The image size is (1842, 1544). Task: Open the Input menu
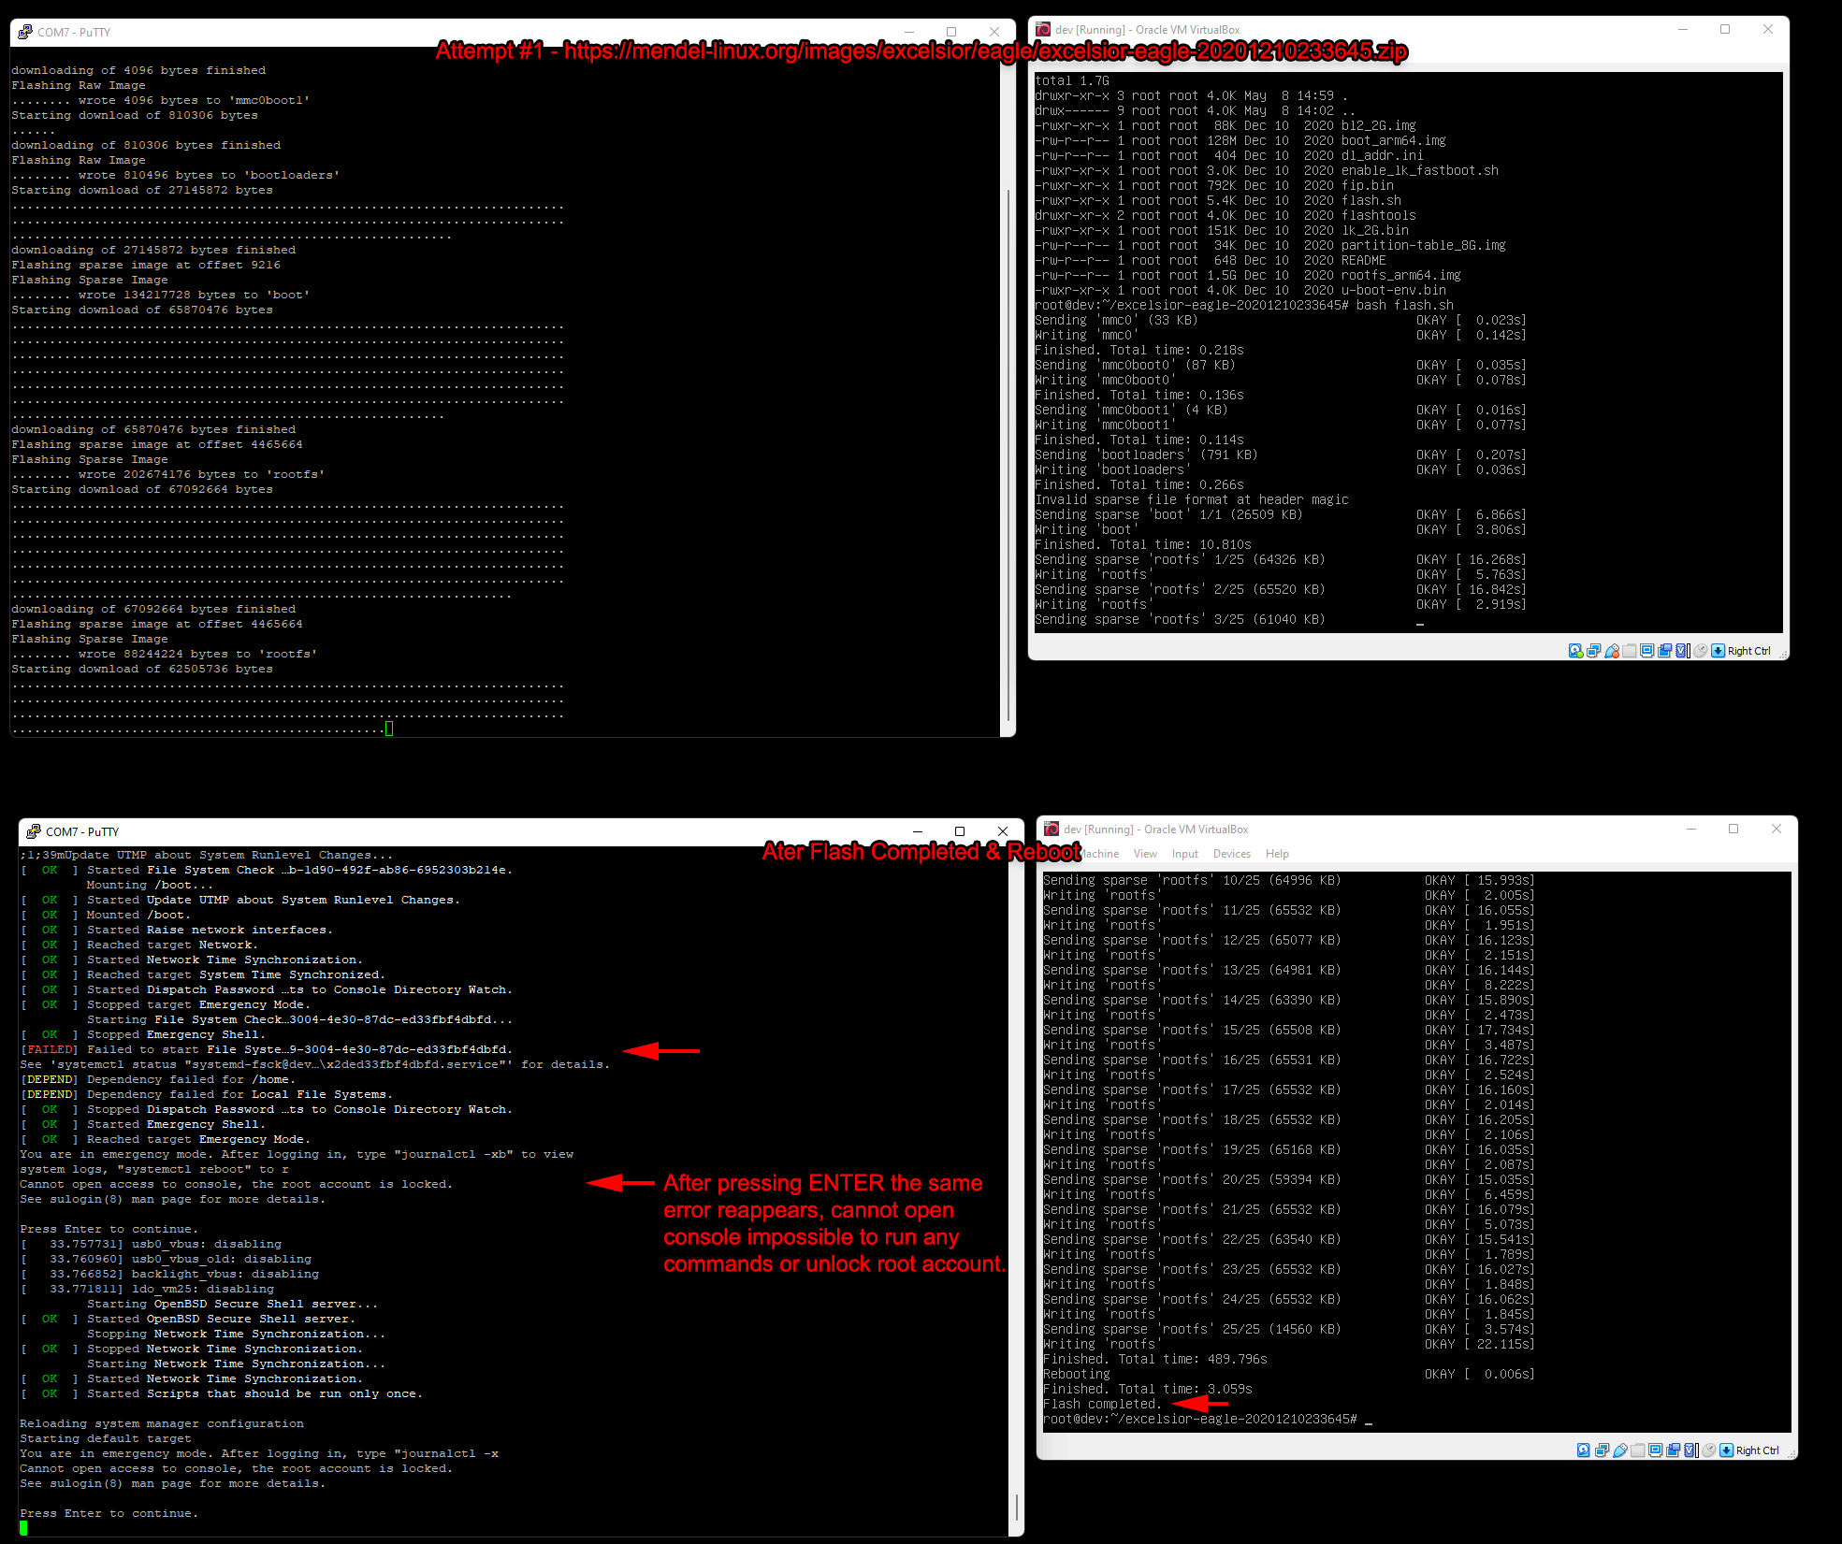[x=1184, y=853]
